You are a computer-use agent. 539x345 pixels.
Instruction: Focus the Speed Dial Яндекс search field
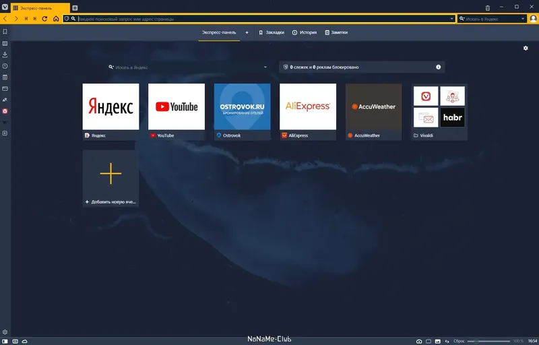189,67
